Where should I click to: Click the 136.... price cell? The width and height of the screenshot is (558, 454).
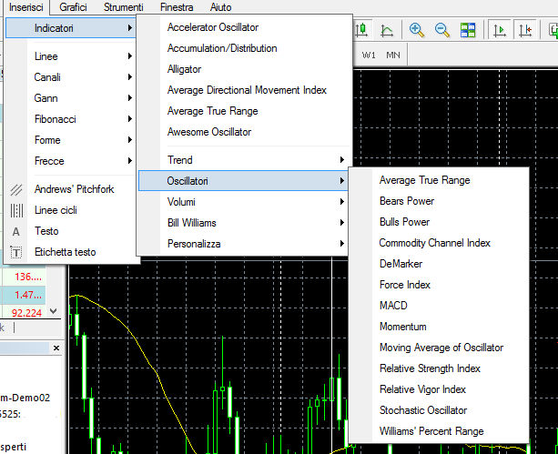tap(25, 277)
